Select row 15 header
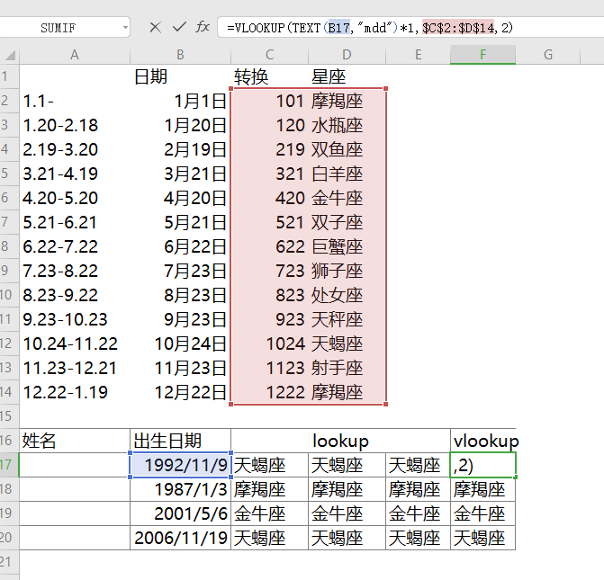604x580 pixels. tap(9, 416)
